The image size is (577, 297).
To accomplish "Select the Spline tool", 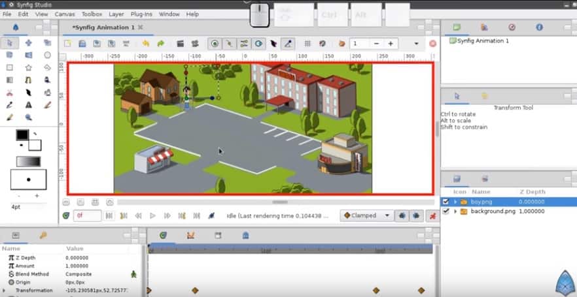I will point(29,80).
